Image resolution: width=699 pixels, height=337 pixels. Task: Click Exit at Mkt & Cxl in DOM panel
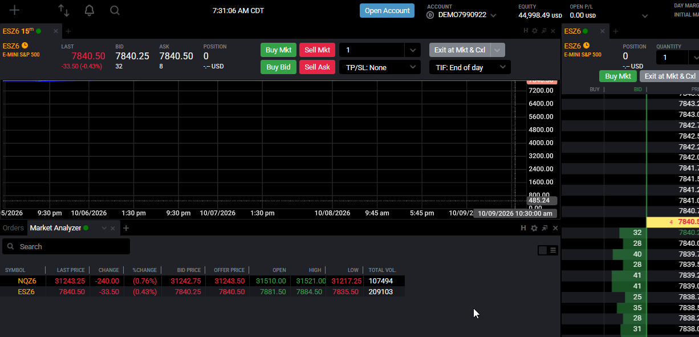click(x=669, y=76)
